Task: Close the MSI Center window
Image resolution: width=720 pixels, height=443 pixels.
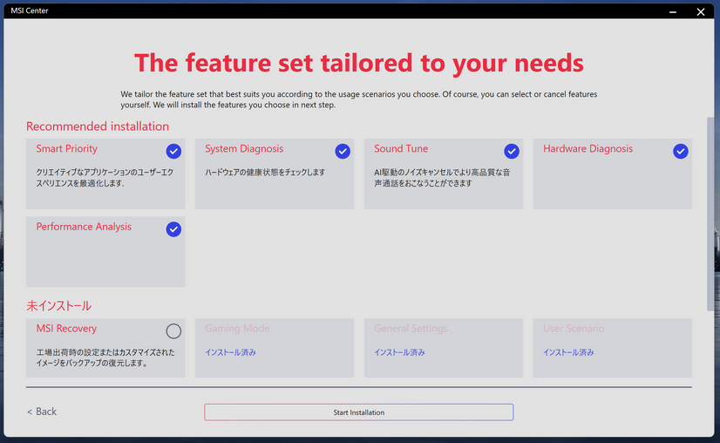Action: click(700, 11)
